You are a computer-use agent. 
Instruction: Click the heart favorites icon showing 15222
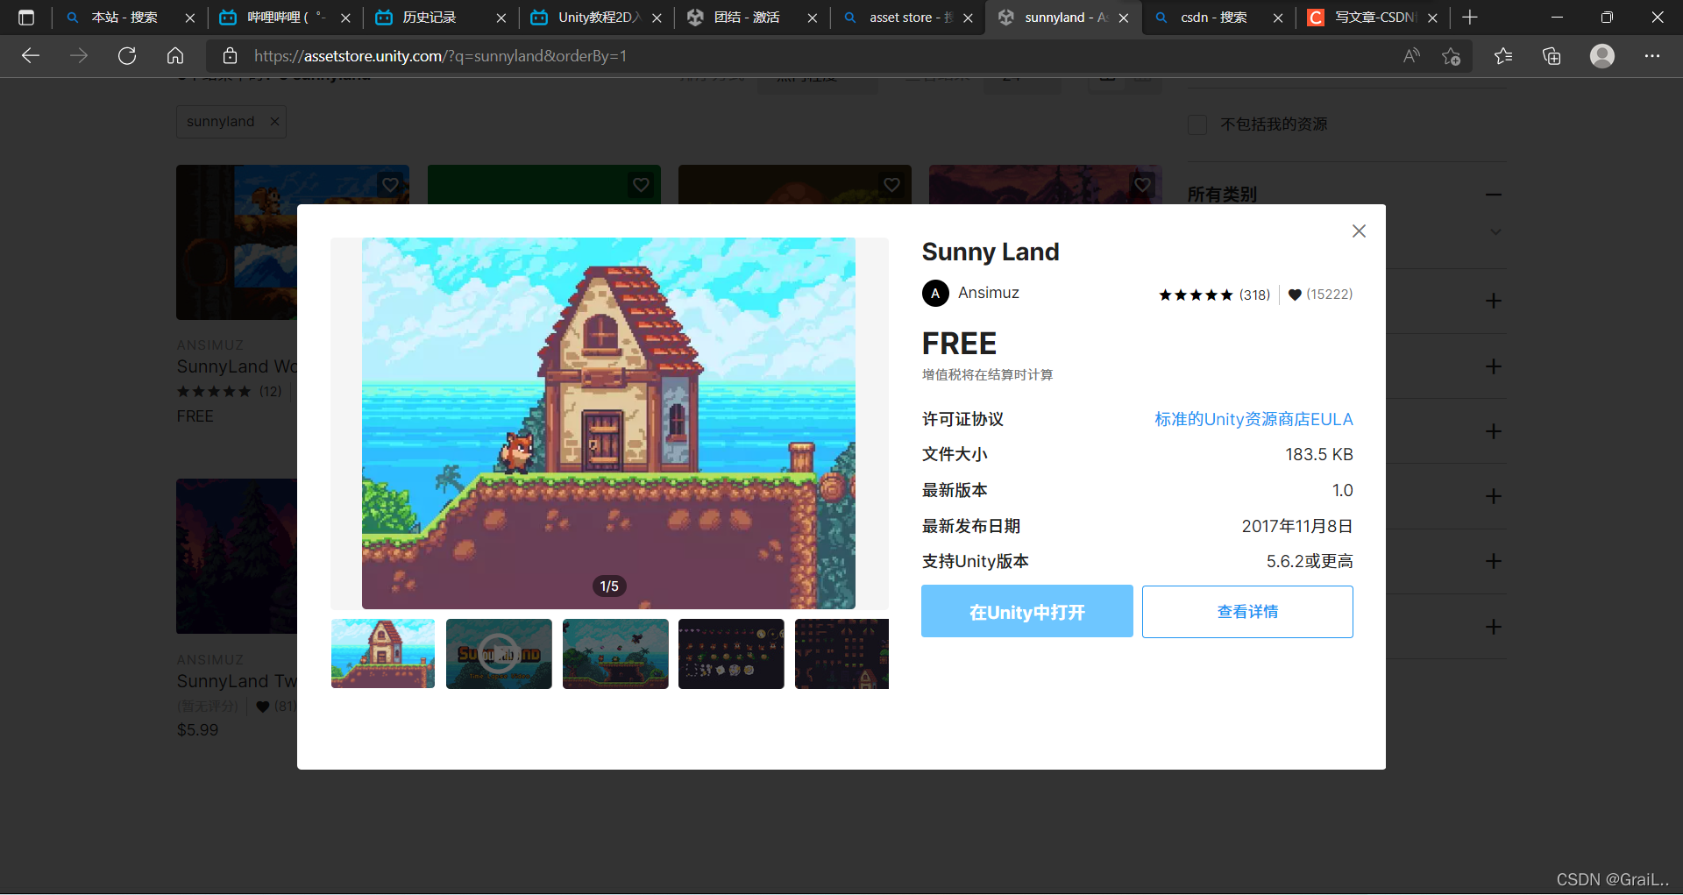[x=1295, y=295]
